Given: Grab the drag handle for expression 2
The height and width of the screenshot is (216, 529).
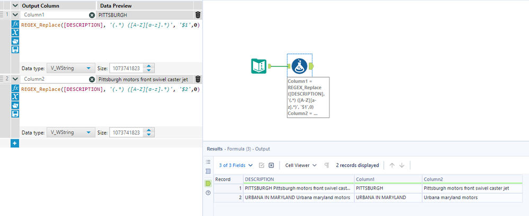Looking at the screenshot, I should (x=2, y=79).
